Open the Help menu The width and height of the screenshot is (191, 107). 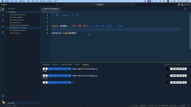[56, 1]
